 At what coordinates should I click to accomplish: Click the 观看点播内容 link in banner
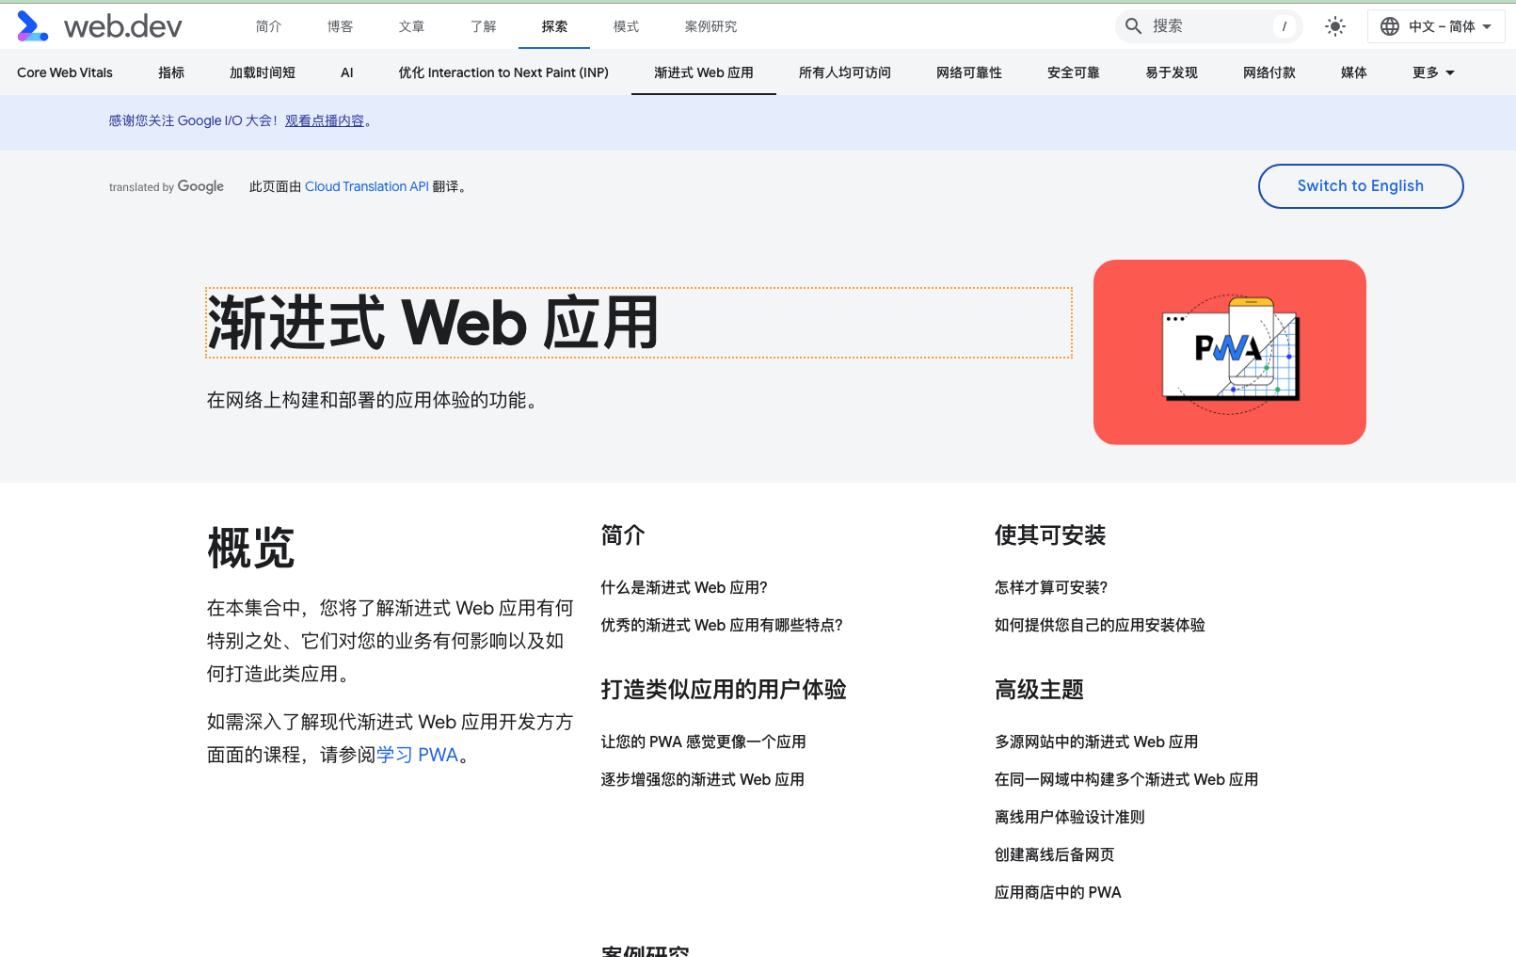[x=325, y=120]
